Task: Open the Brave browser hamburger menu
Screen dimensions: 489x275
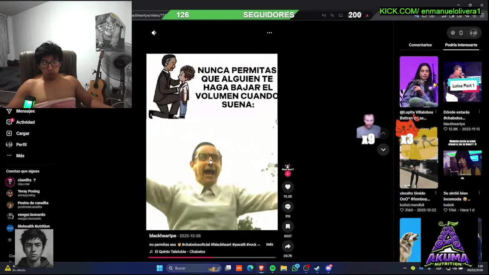Action: (483, 15)
